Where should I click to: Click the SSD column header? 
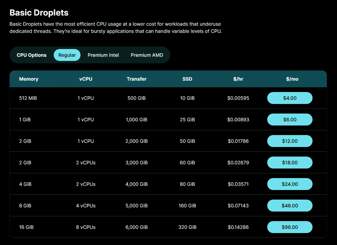click(x=187, y=79)
